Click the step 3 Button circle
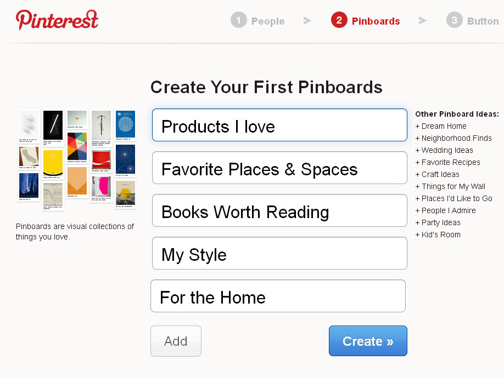504x377 pixels. (x=454, y=21)
